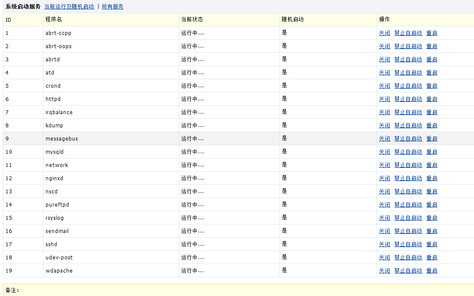Disable autostart for sendmail

pos(408,231)
